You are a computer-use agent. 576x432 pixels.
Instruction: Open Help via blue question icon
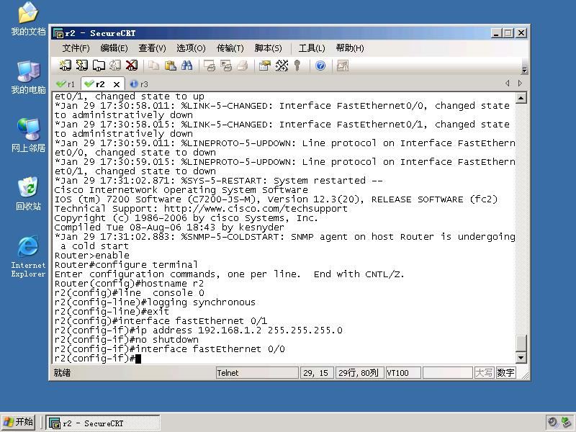[320, 66]
